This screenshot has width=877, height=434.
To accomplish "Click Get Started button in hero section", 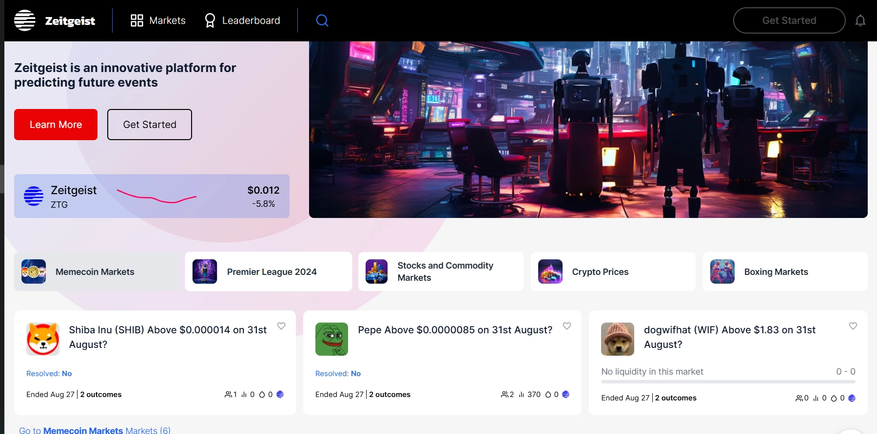I will [150, 125].
